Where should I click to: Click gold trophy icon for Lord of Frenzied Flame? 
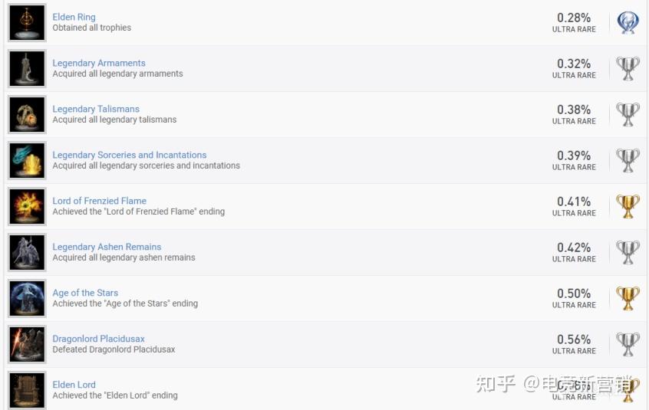coord(628,206)
